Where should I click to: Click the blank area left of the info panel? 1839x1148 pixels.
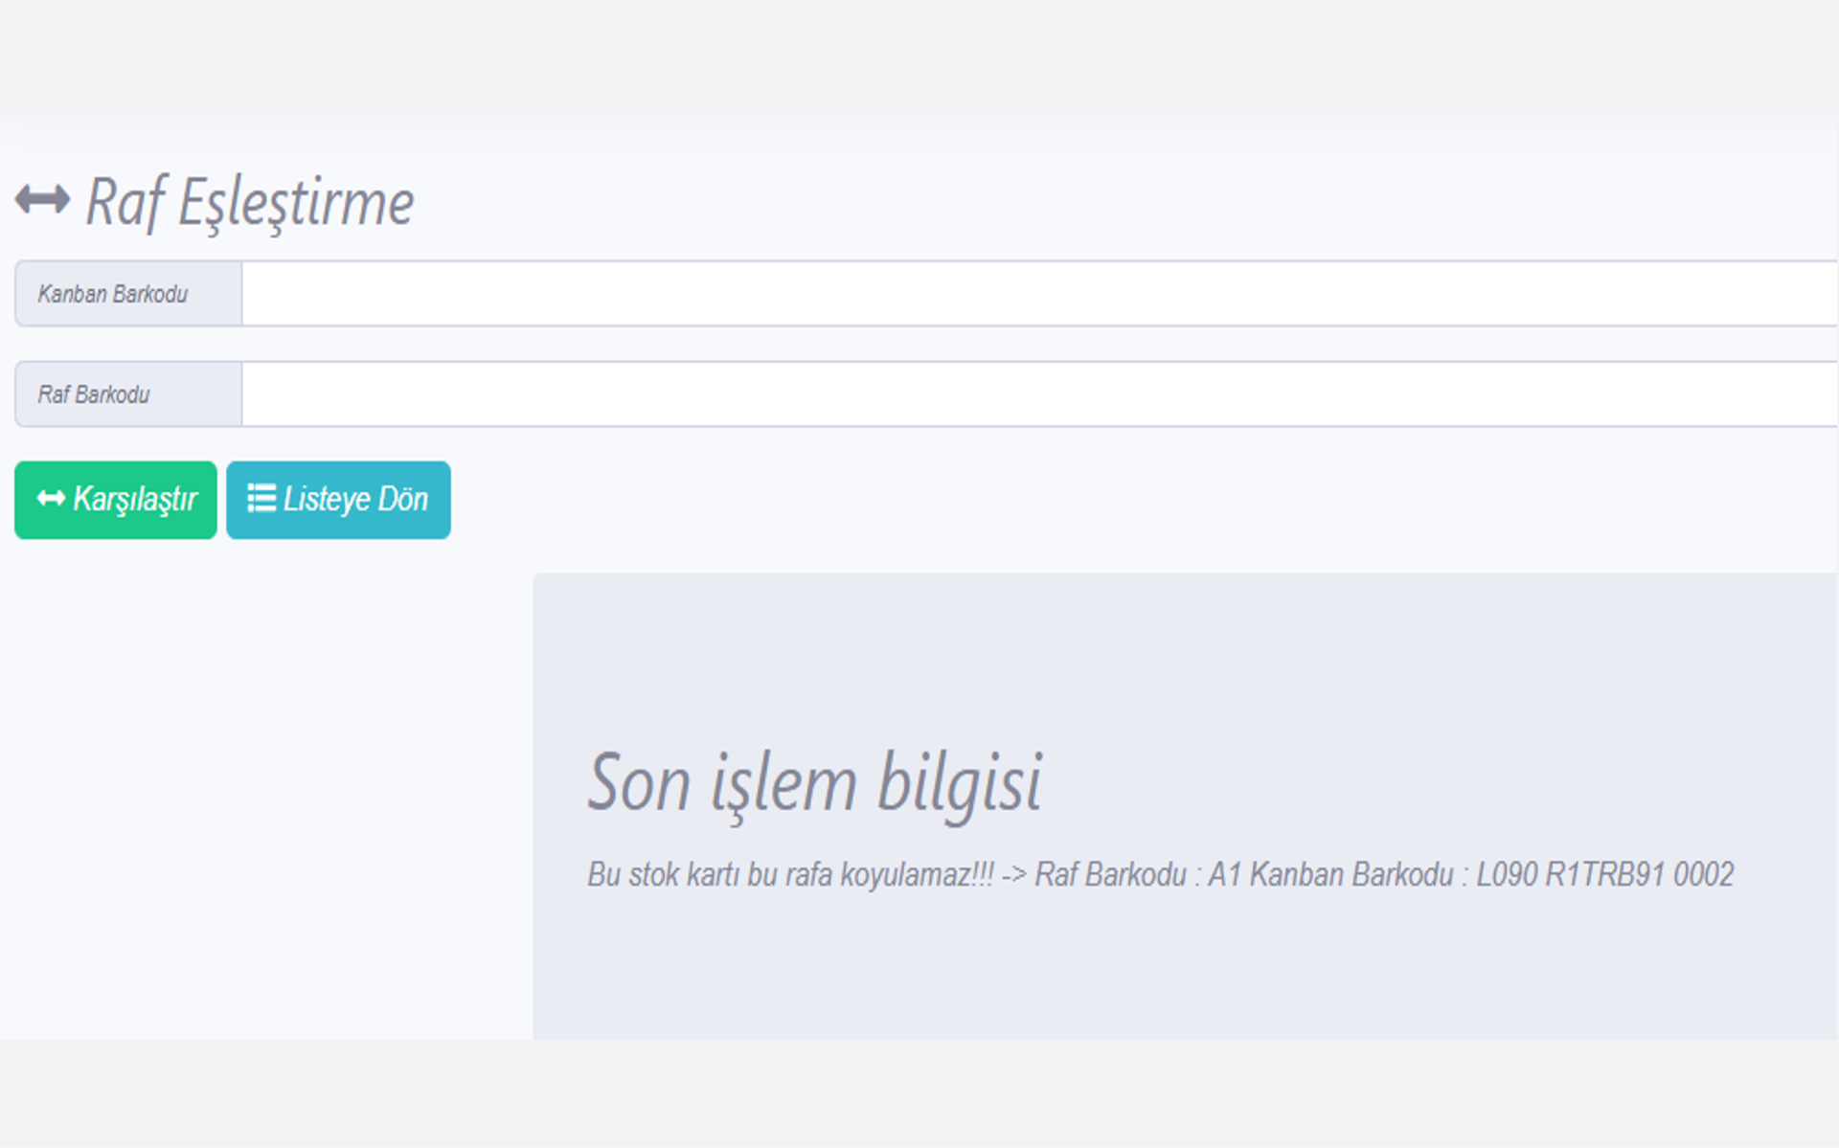[268, 804]
